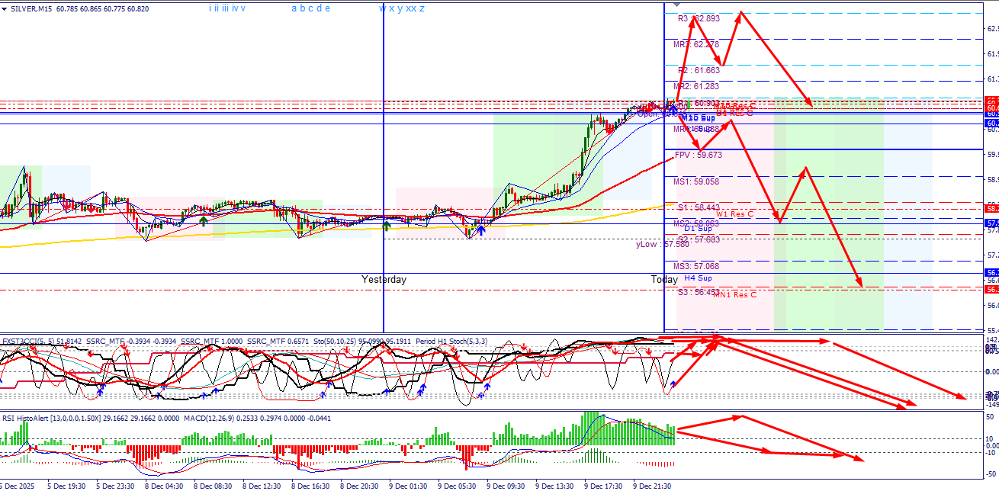This screenshot has height=491, width=999.
Task: Click the 9 Dec 05:30 time axis label
Action: pos(457,485)
